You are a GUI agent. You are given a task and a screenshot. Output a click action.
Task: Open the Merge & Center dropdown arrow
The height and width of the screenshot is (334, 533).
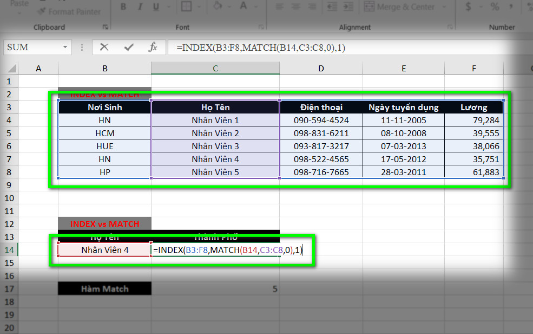pyautogui.click(x=444, y=7)
